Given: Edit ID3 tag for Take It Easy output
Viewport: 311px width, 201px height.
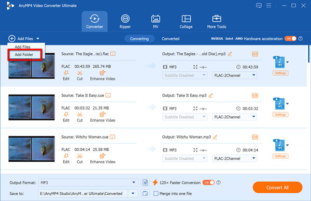Looking at the screenshot, I should 255,96.
